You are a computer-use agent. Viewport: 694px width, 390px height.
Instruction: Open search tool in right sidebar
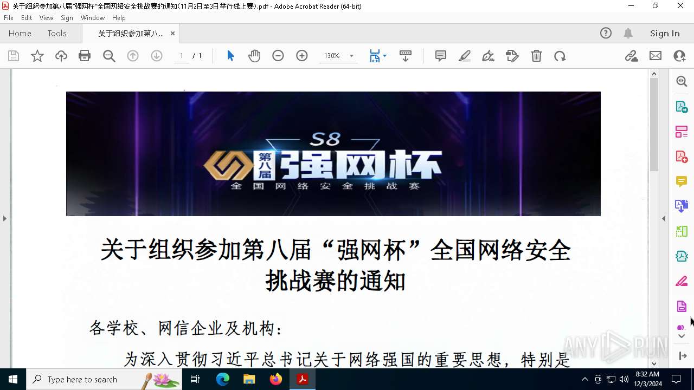[x=682, y=81]
